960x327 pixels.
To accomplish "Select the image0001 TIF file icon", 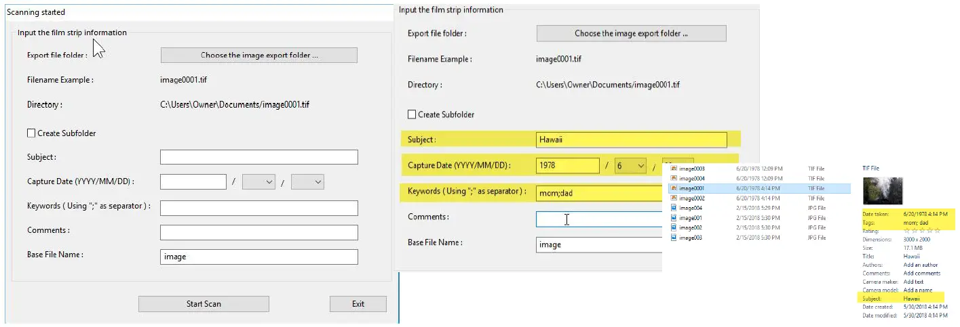I will coord(674,188).
